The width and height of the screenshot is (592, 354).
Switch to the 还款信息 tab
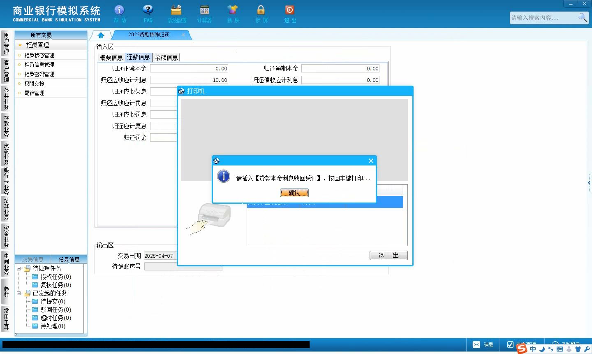point(138,57)
